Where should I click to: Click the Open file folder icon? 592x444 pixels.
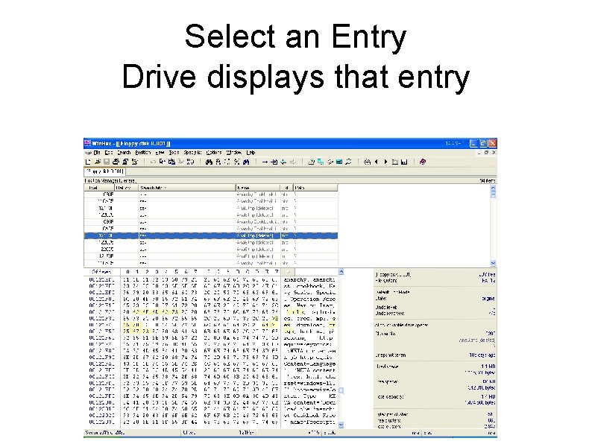pyautogui.click(x=98, y=162)
